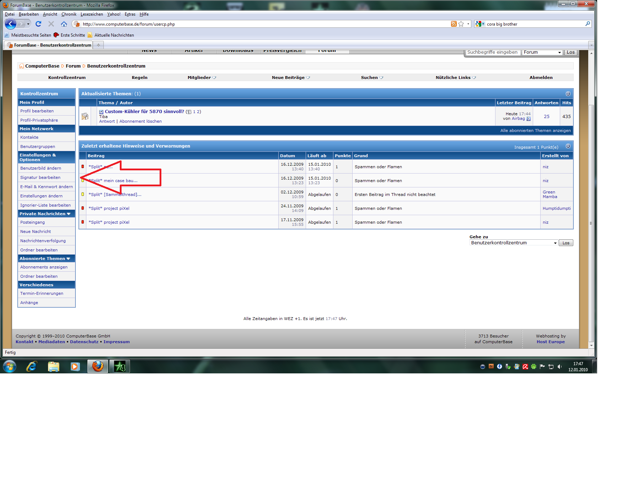Click the Action Center flag tray icon
The image size is (638, 479).
542,367
